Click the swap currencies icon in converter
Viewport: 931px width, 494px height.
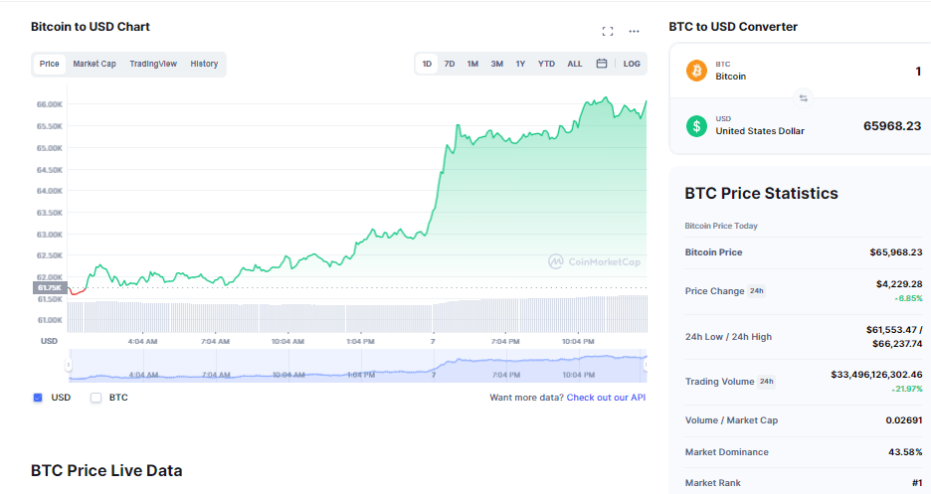point(804,98)
